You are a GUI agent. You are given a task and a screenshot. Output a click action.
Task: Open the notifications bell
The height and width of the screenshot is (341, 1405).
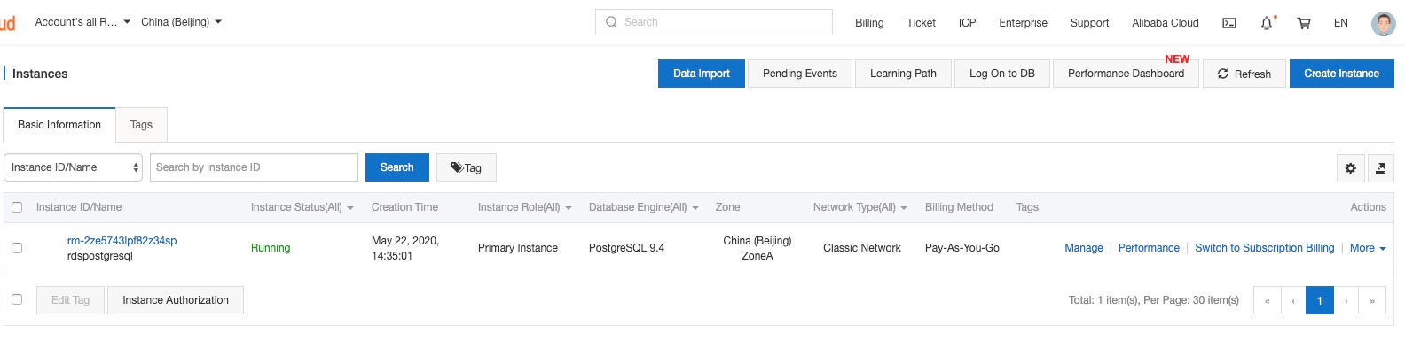click(x=1267, y=23)
